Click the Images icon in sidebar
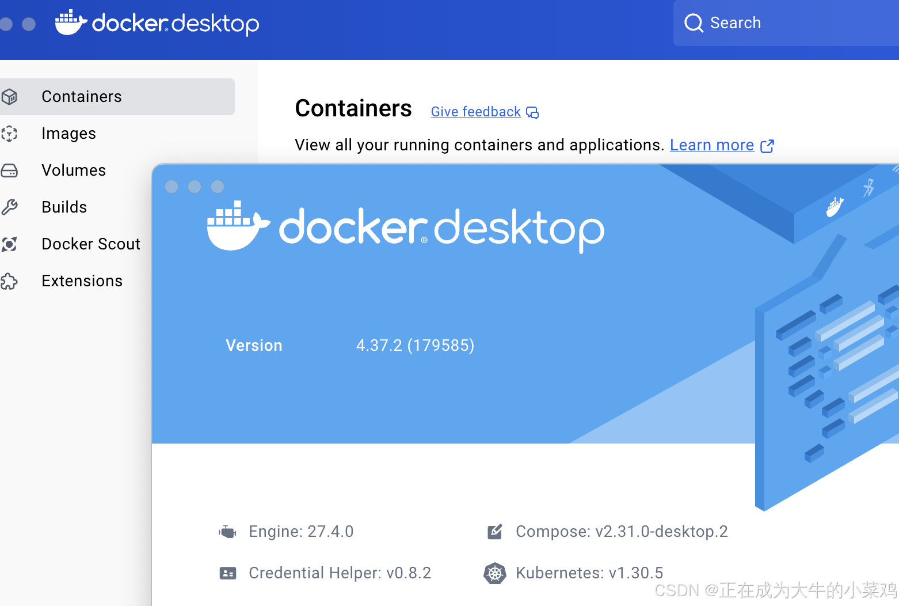 tap(9, 134)
